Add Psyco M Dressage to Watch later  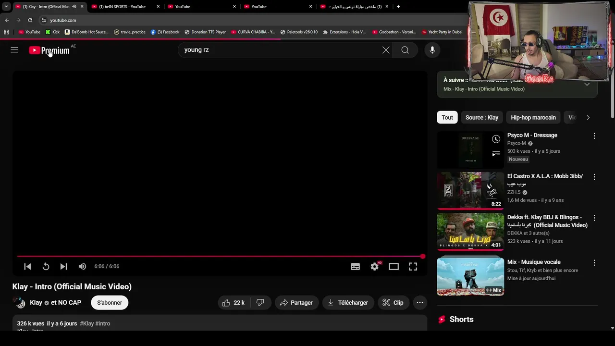496,139
